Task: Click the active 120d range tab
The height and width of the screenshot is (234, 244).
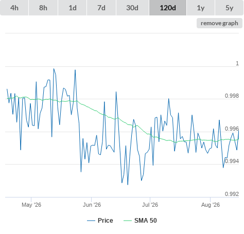Action: pos(168,8)
